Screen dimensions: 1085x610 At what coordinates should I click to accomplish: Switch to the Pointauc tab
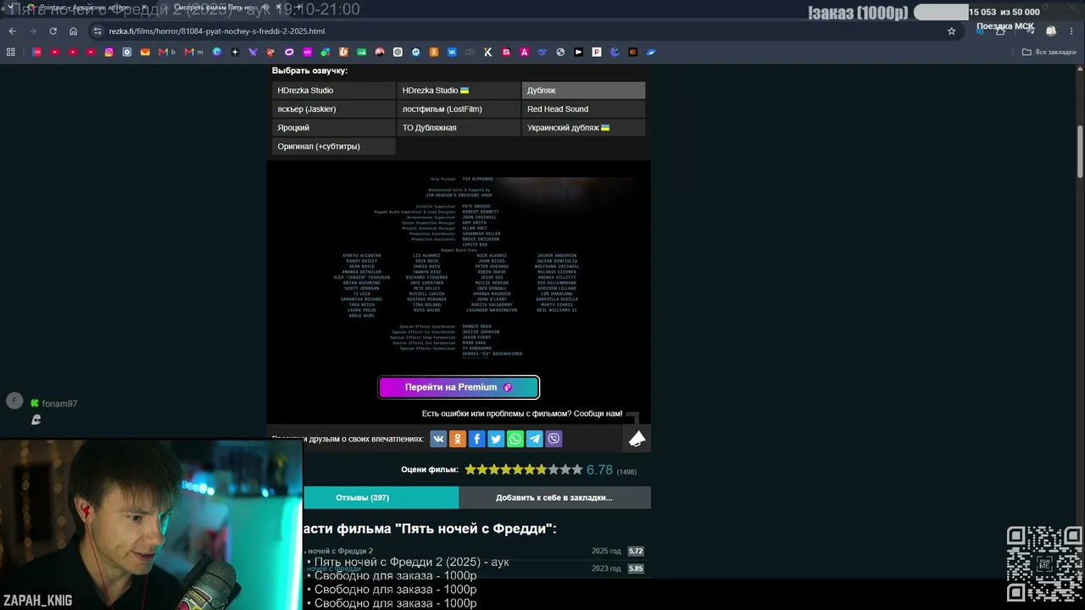(x=85, y=8)
